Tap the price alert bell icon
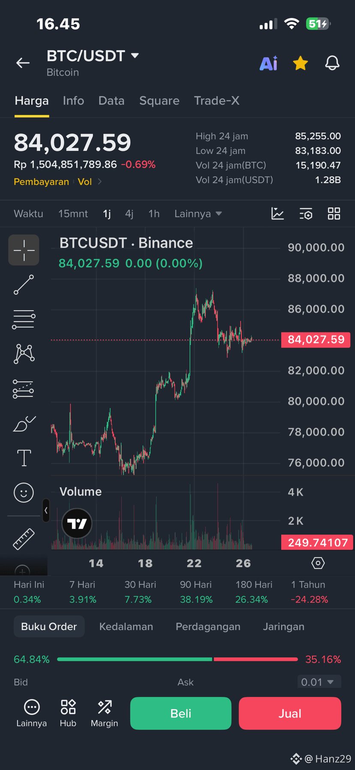This screenshot has height=770, width=355. (332, 63)
